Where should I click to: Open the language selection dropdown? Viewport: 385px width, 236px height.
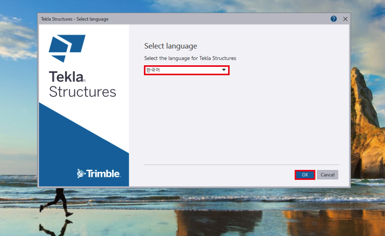click(187, 70)
